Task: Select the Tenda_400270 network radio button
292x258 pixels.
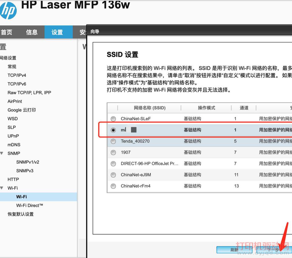Action: [113, 141]
